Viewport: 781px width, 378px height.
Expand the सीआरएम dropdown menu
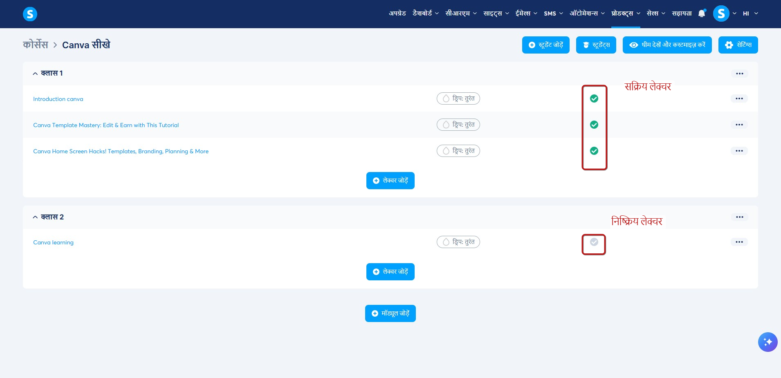[x=461, y=13]
